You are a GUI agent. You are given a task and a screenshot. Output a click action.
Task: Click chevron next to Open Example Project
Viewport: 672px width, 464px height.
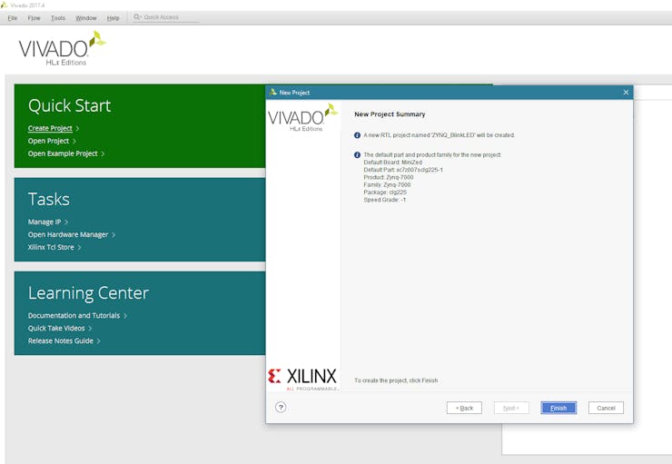point(103,153)
